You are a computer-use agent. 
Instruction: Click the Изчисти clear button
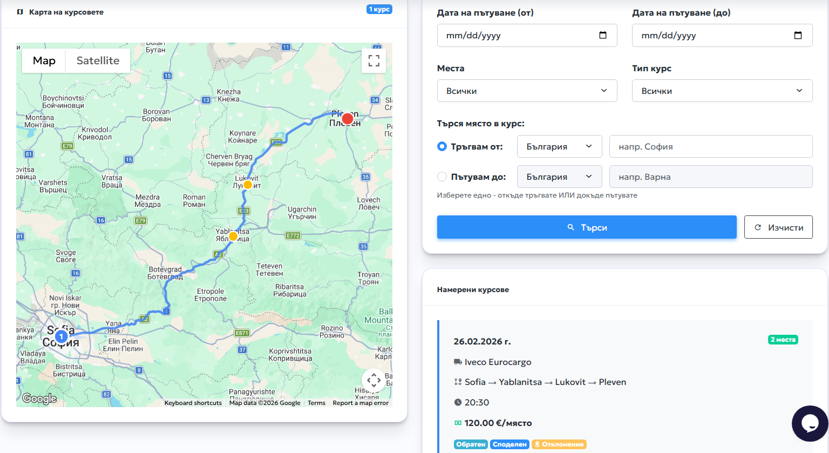point(778,227)
